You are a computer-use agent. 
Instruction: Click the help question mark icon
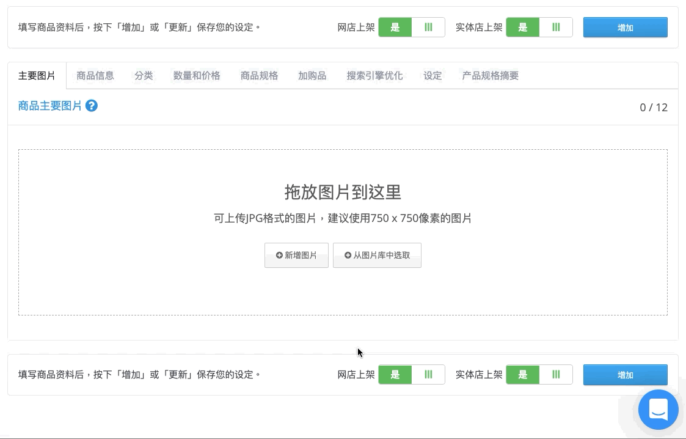pos(92,106)
